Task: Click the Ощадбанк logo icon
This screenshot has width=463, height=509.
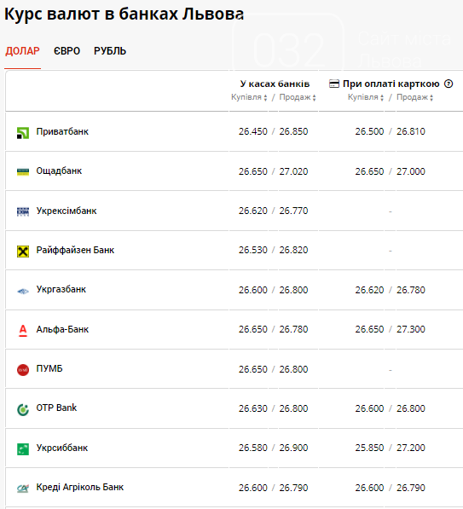Action: pos(23,171)
